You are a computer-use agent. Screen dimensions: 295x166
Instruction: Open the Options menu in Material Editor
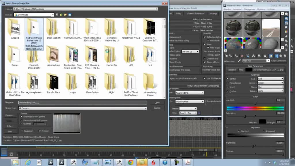point(261,10)
